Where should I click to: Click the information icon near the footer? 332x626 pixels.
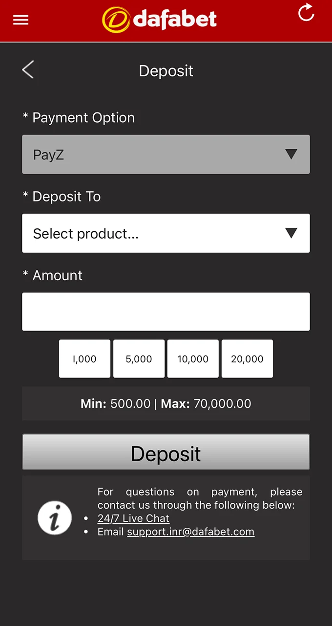coord(55,518)
